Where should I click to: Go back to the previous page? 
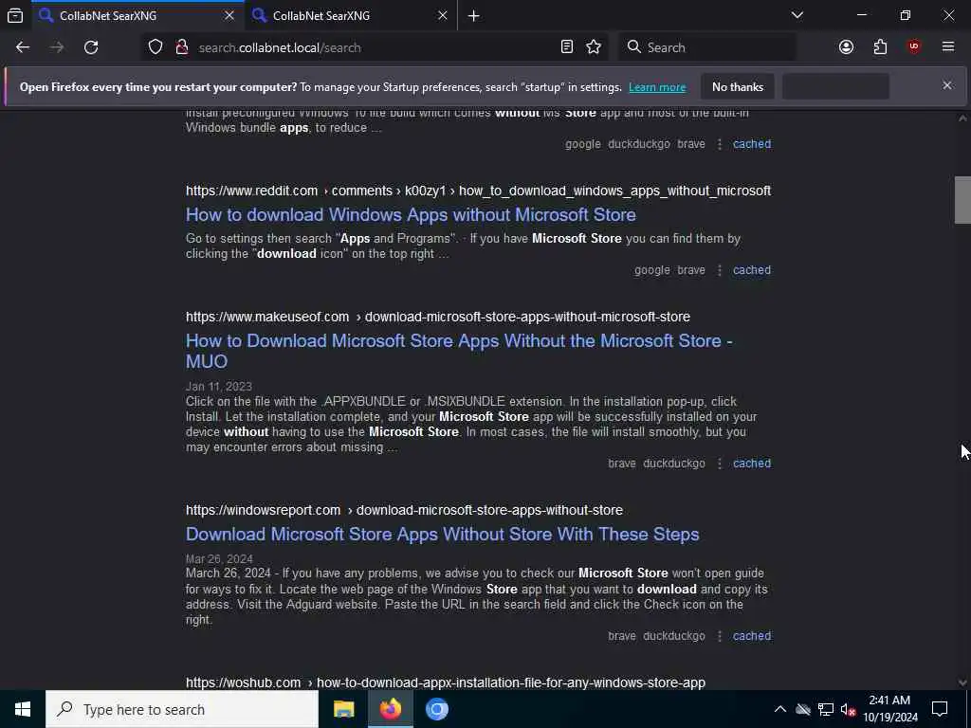tap(23, 47)
